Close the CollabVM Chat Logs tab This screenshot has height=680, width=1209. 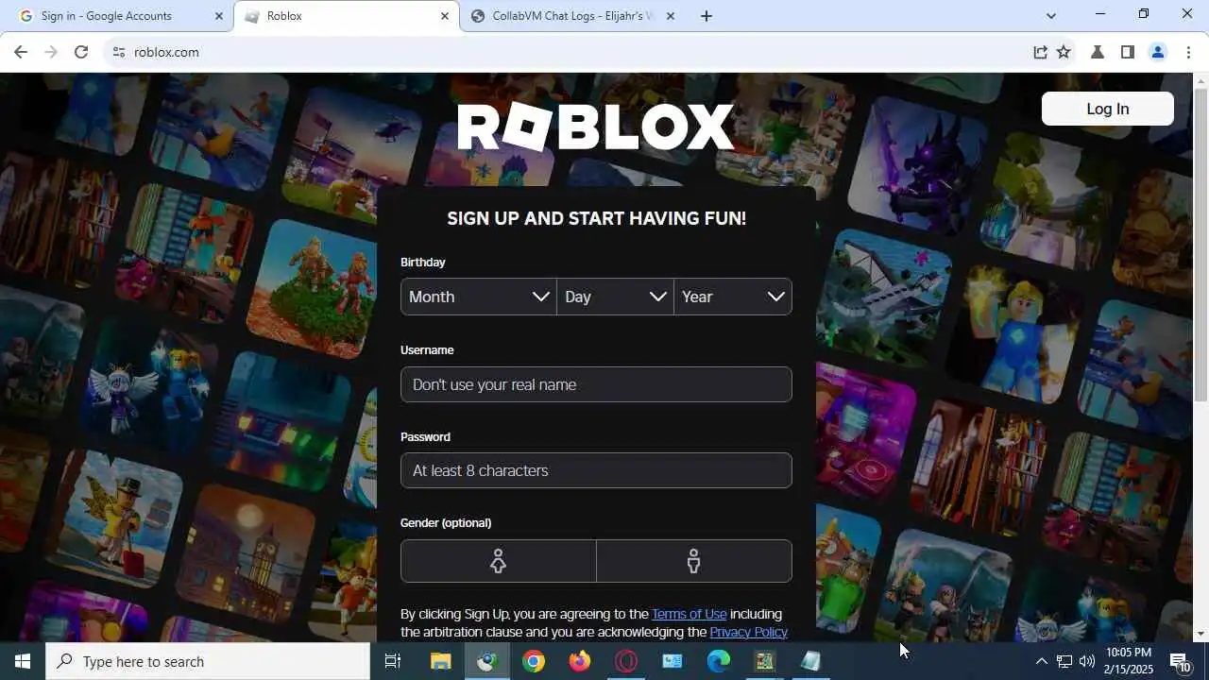click(671, 16)
